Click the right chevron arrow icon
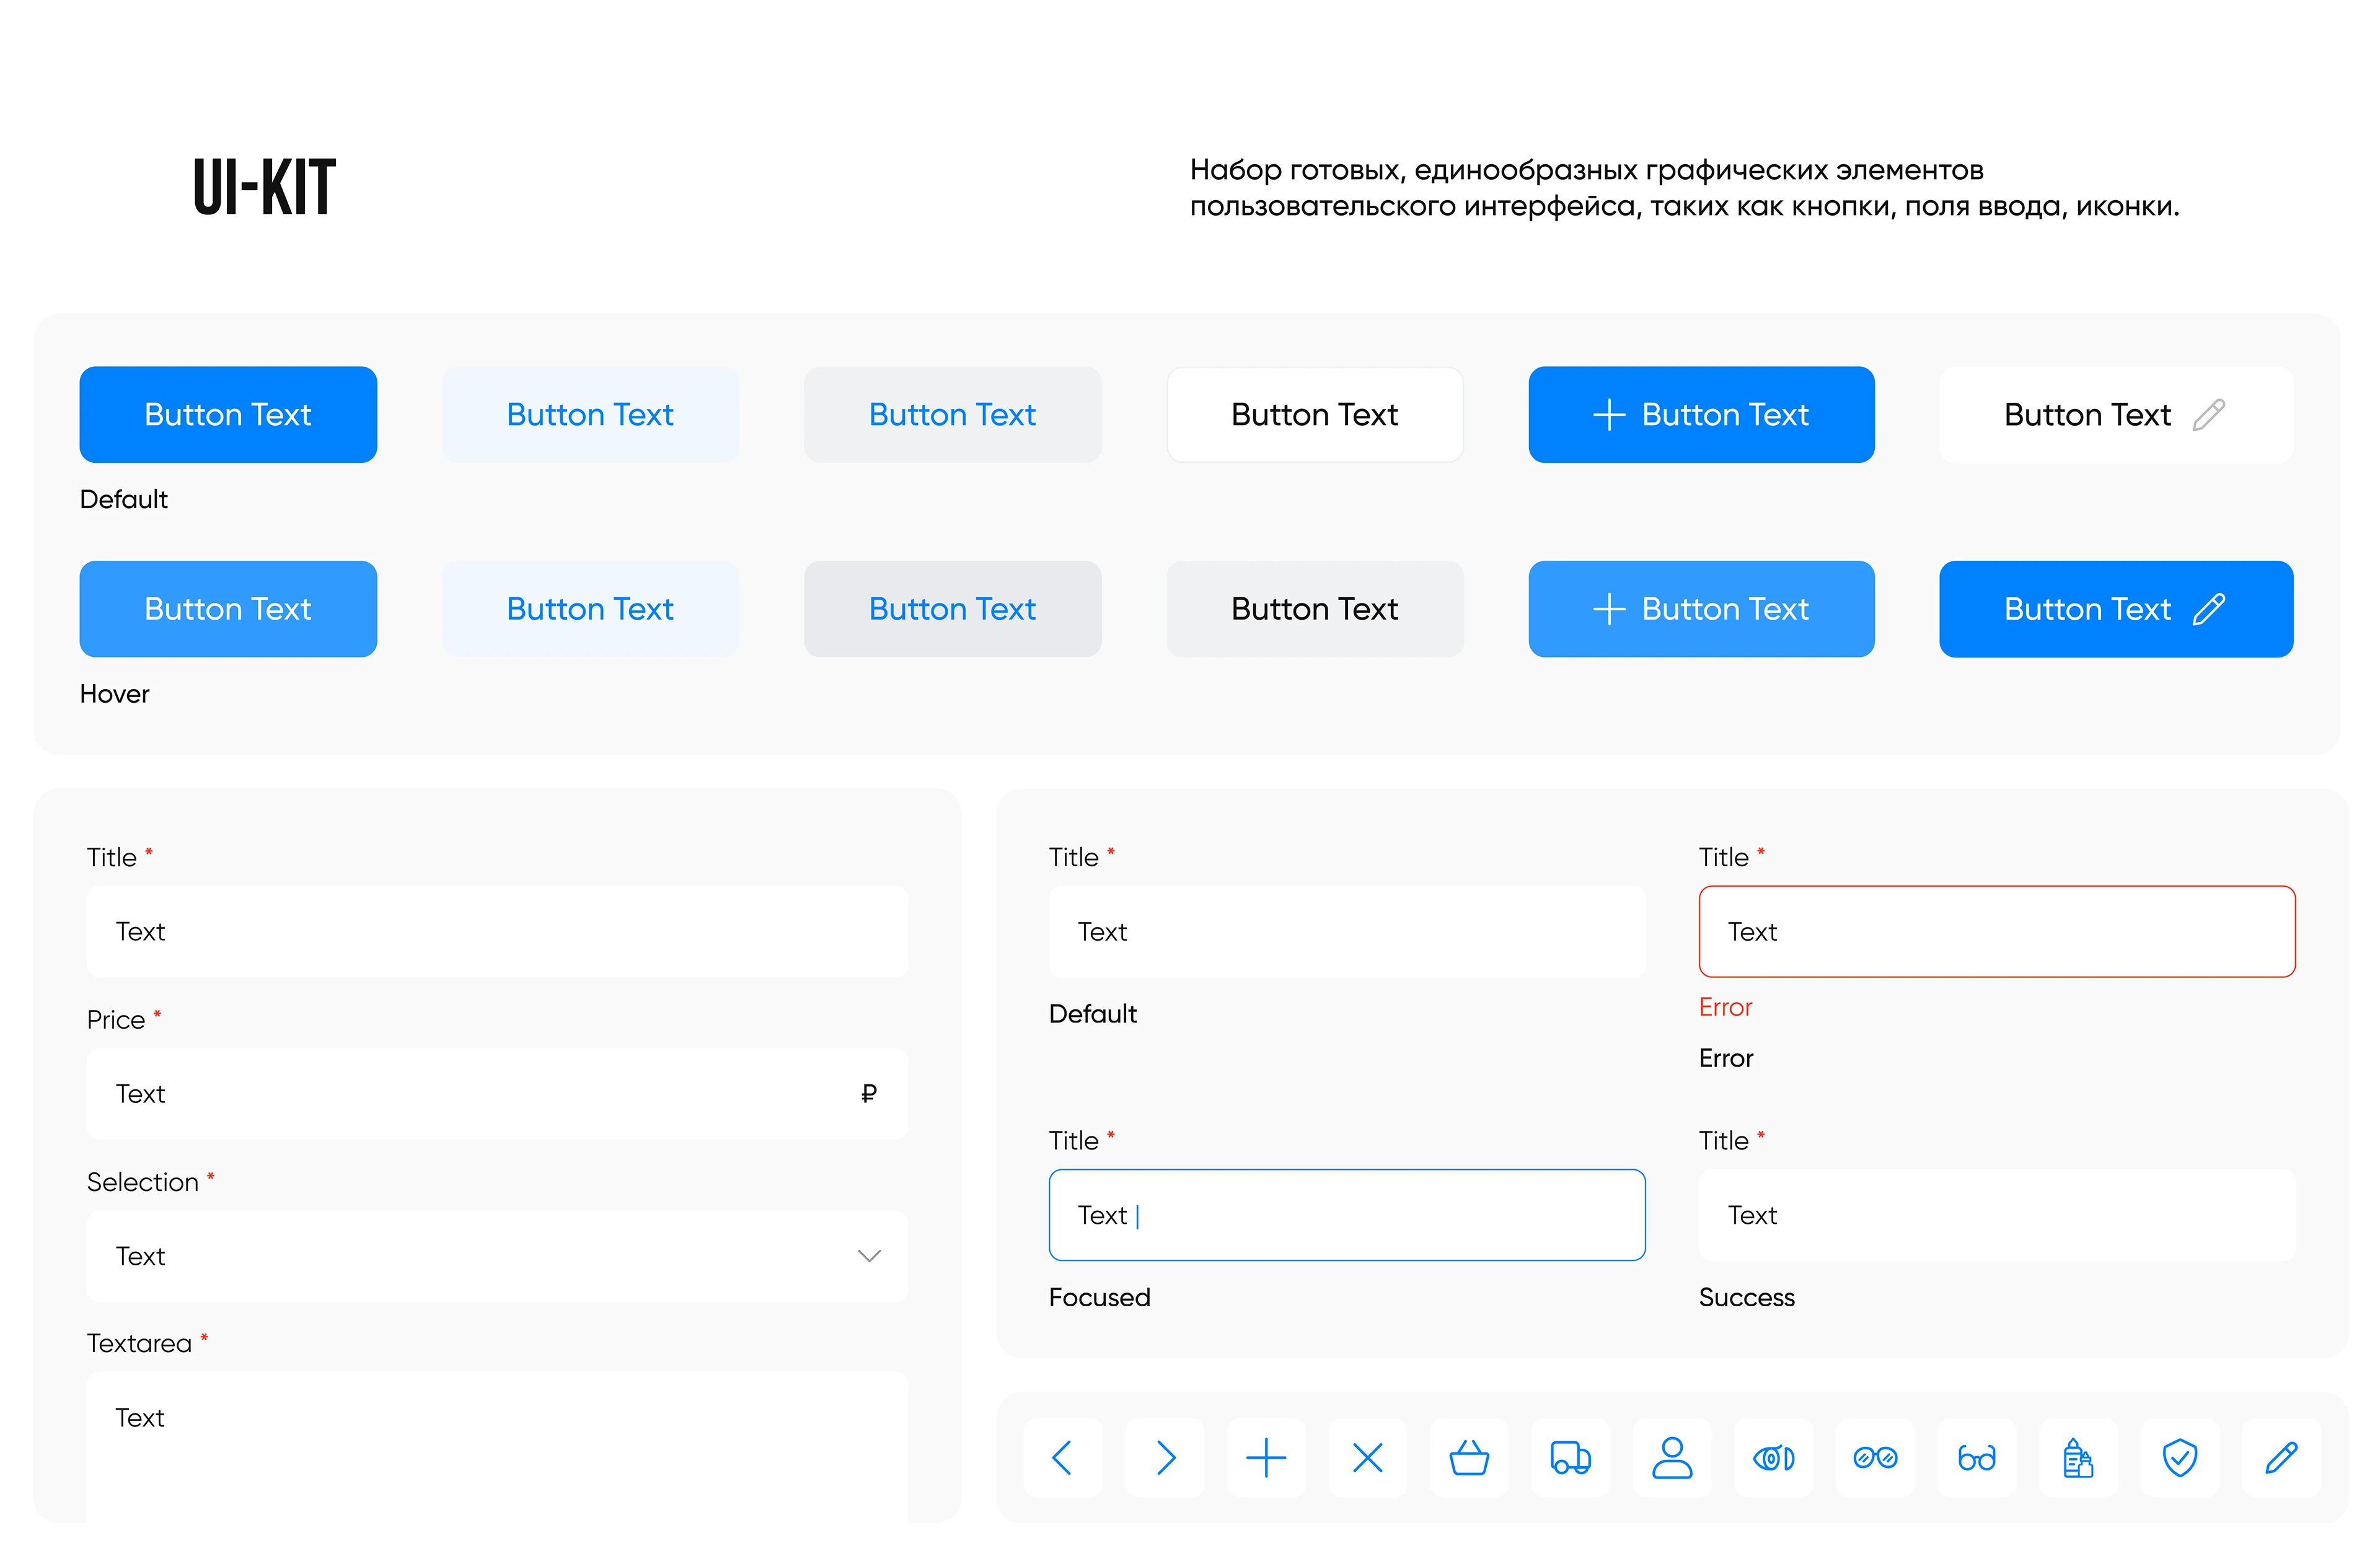2380x1564 pixels. point(1165,1458)
